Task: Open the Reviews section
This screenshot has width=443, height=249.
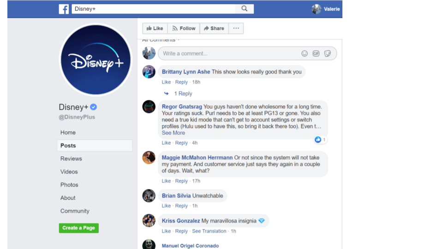Action: [71, 159]
